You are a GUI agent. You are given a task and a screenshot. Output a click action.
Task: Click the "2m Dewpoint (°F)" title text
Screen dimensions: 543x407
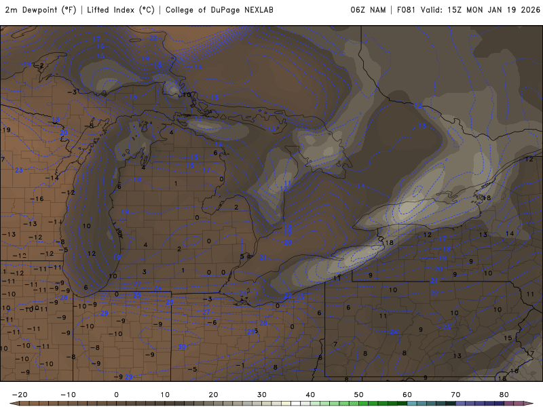[41, 10]
